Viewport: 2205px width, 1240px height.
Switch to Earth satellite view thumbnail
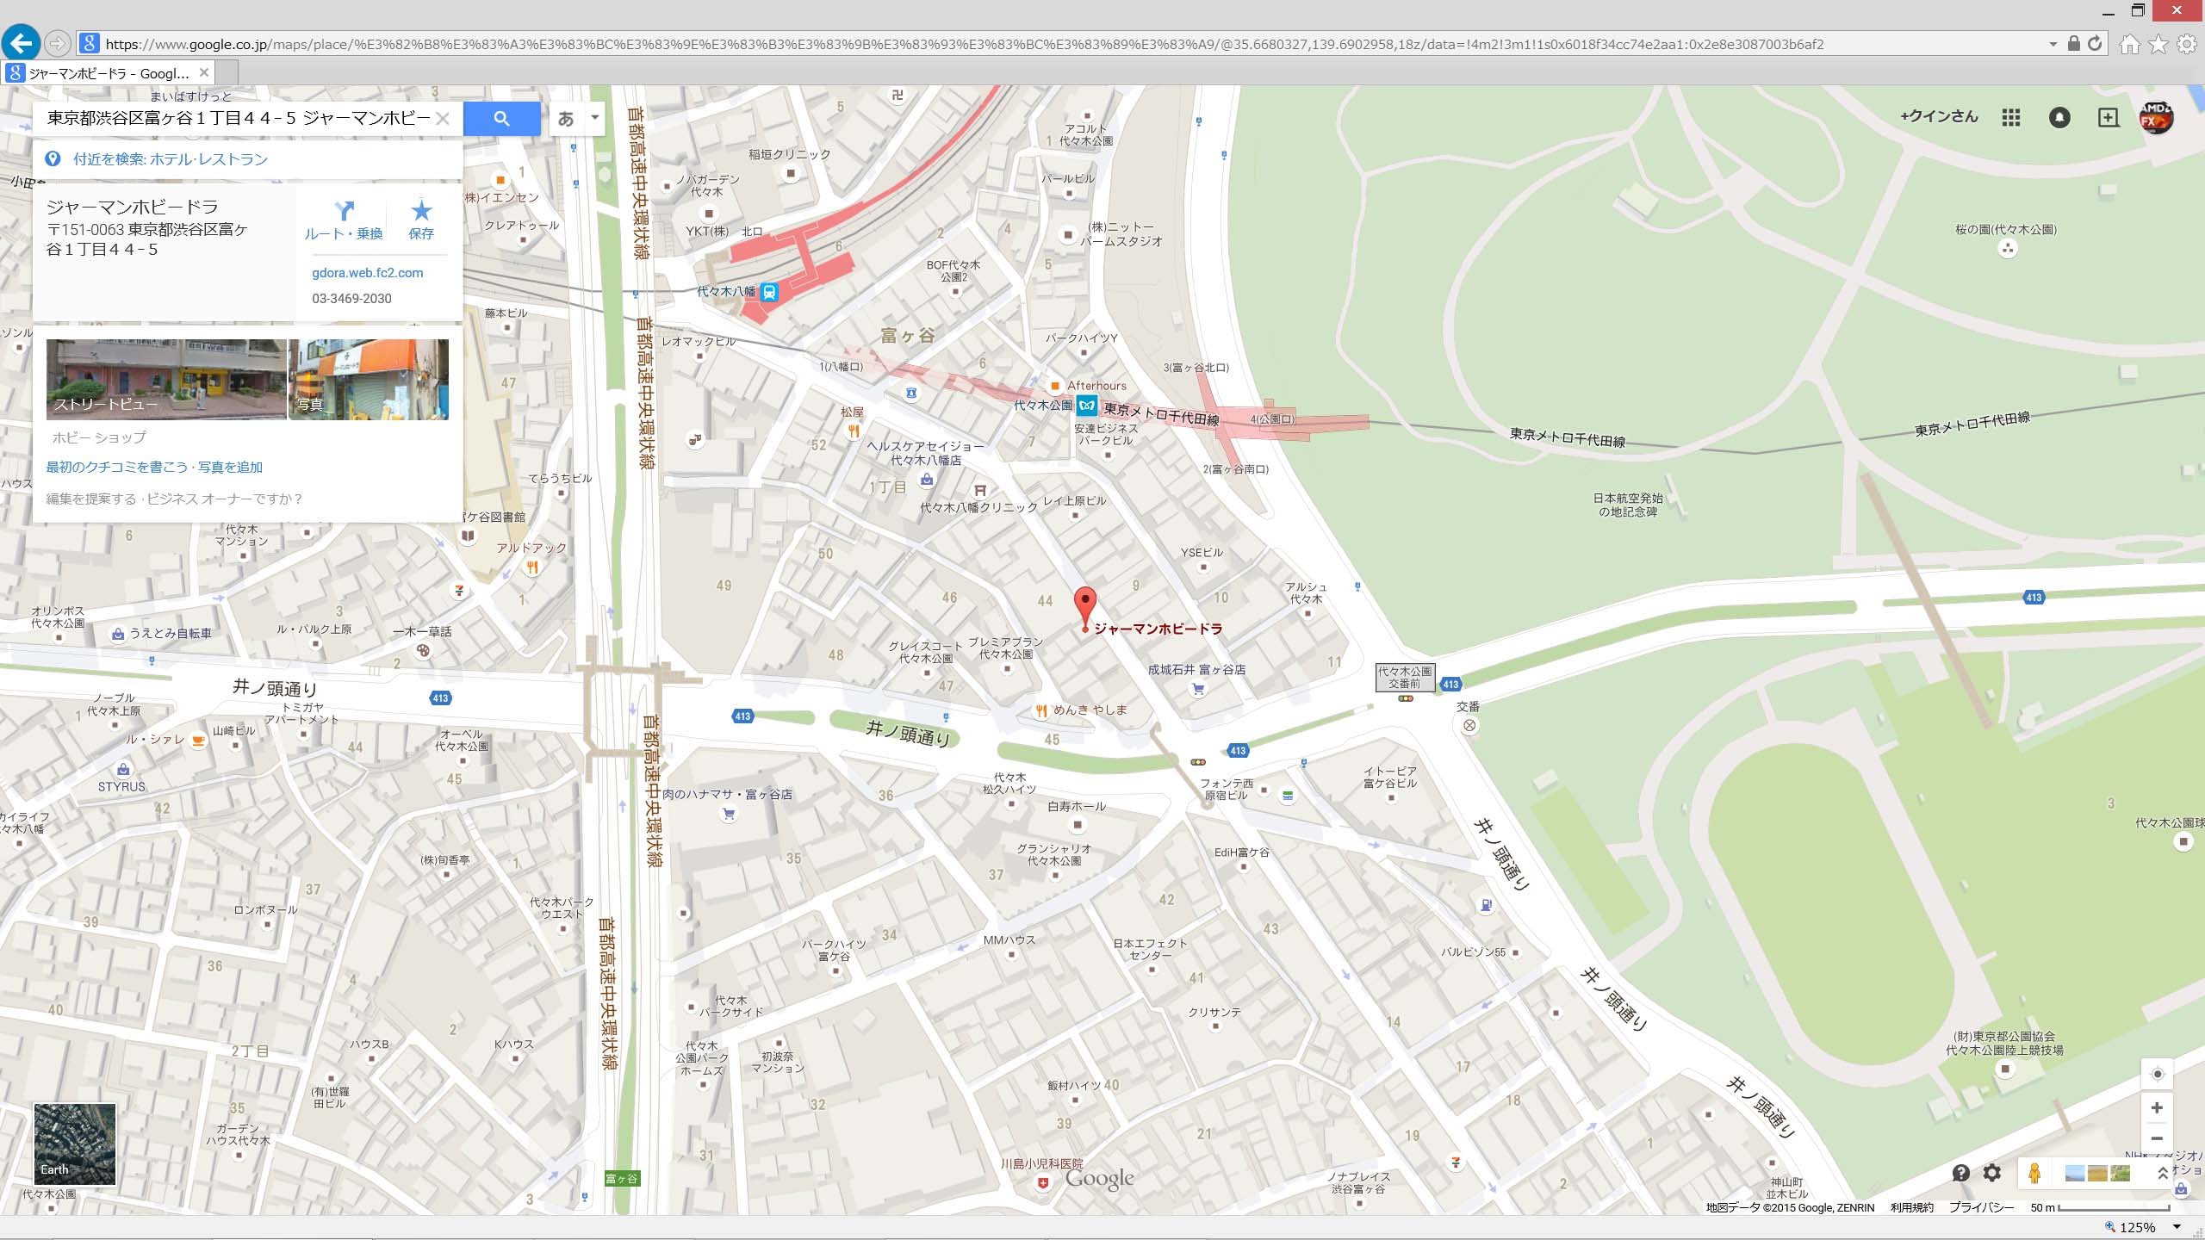[74, 1144]
